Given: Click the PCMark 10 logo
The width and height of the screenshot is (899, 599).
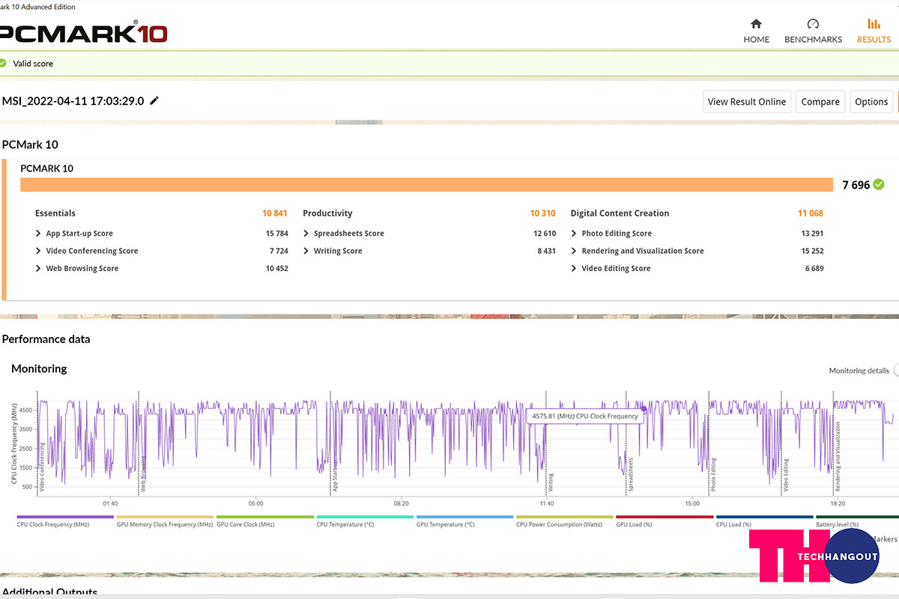Looking at the screenshot, I should pos(83,32).
